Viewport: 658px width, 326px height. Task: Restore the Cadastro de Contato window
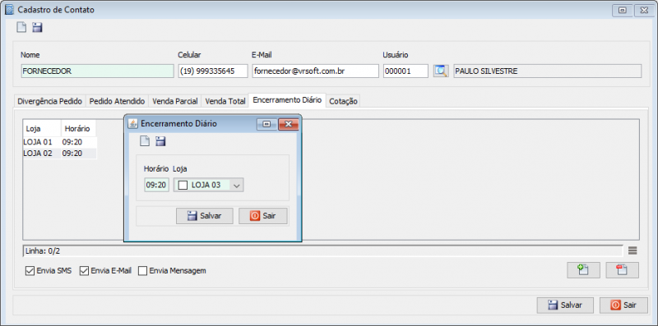click(x=623, y=11)
